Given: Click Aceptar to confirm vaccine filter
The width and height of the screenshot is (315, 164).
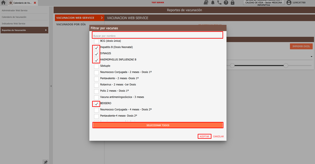Looking at the screenshot, I should coord(204,136).
